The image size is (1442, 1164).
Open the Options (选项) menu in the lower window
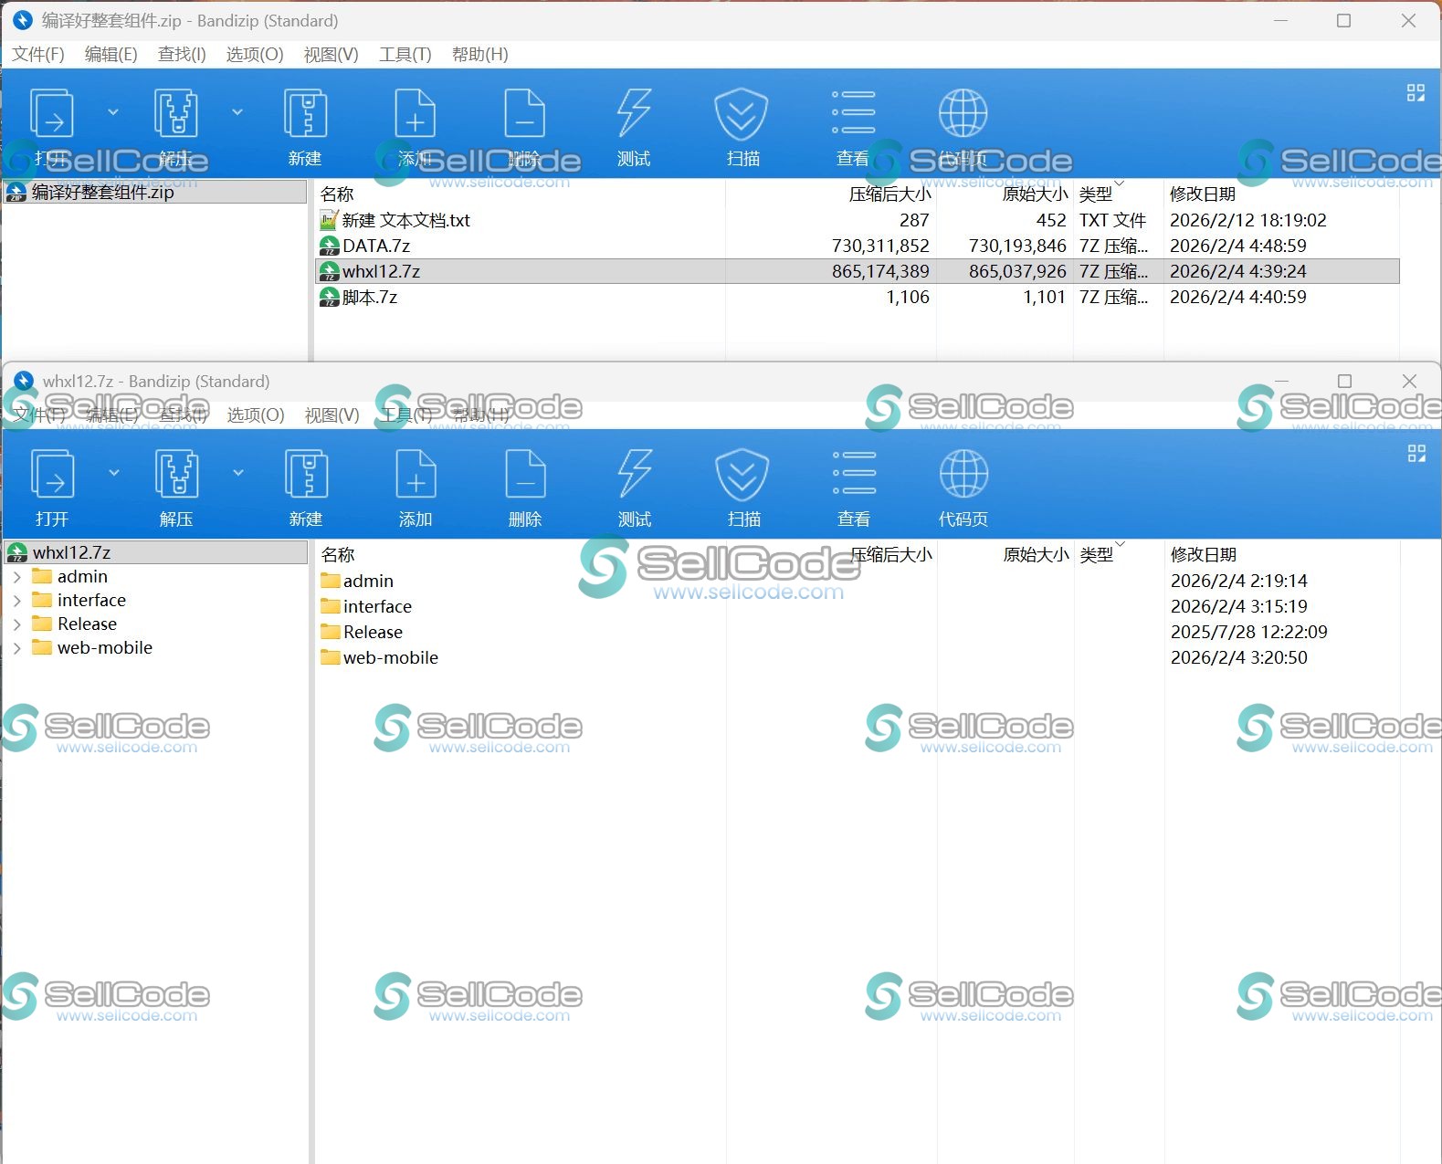(255, 415)
